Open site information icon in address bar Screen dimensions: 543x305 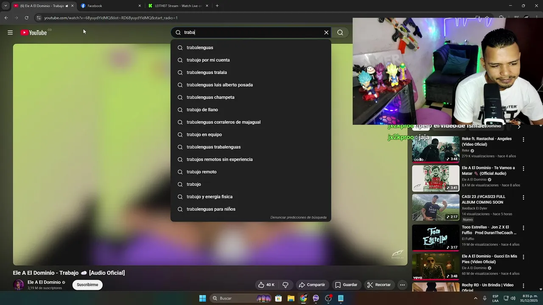click(39, 18)
